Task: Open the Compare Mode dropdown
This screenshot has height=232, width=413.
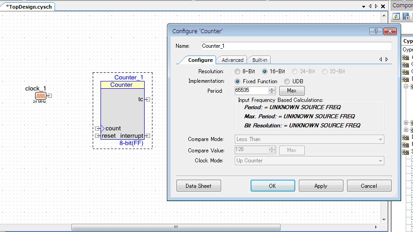Action: pos(380,139)
